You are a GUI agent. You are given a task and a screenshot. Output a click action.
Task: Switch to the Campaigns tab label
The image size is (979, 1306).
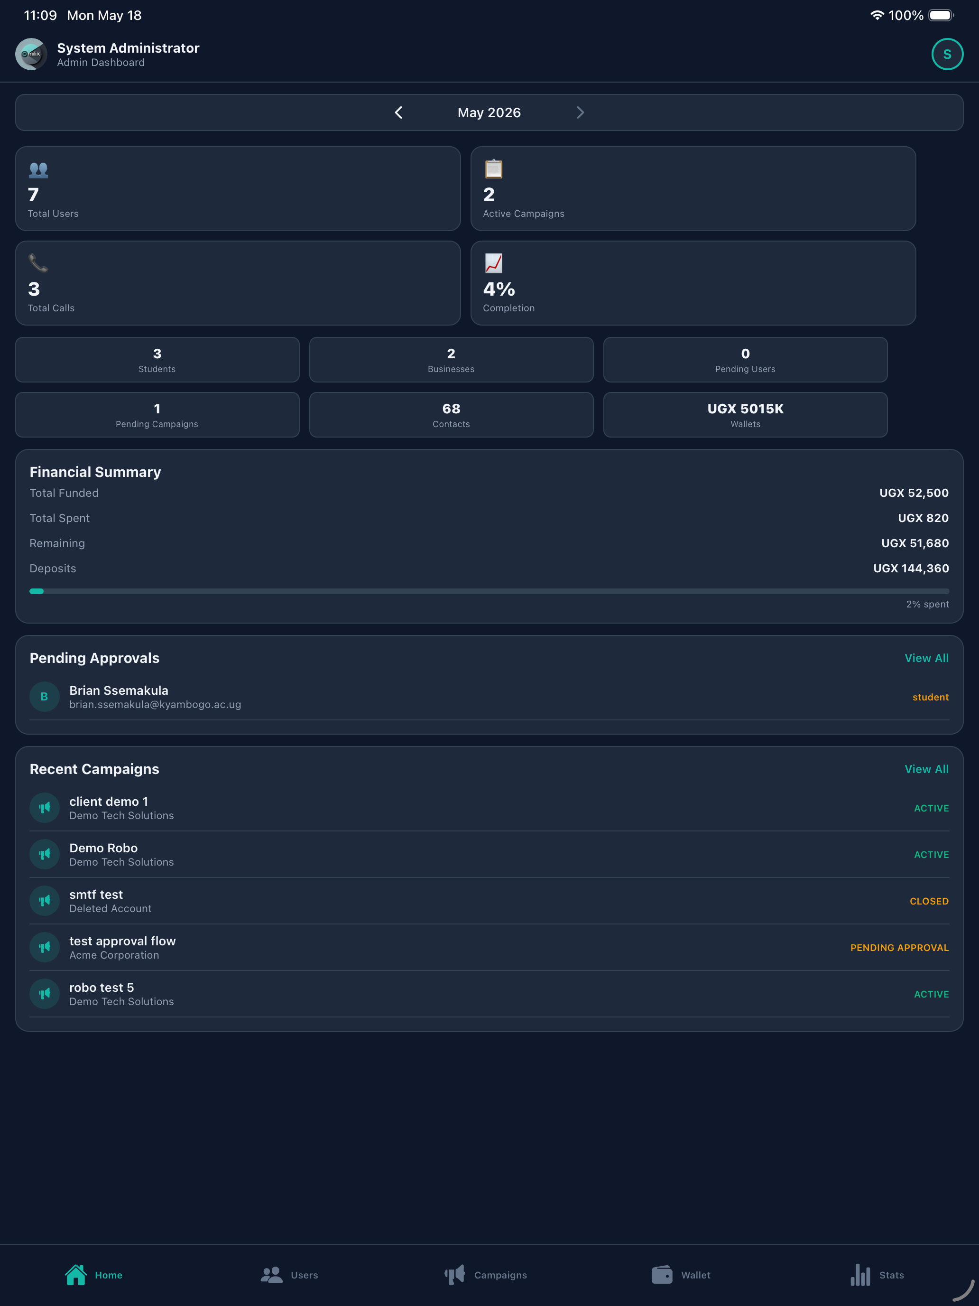tap(500, 1275)
